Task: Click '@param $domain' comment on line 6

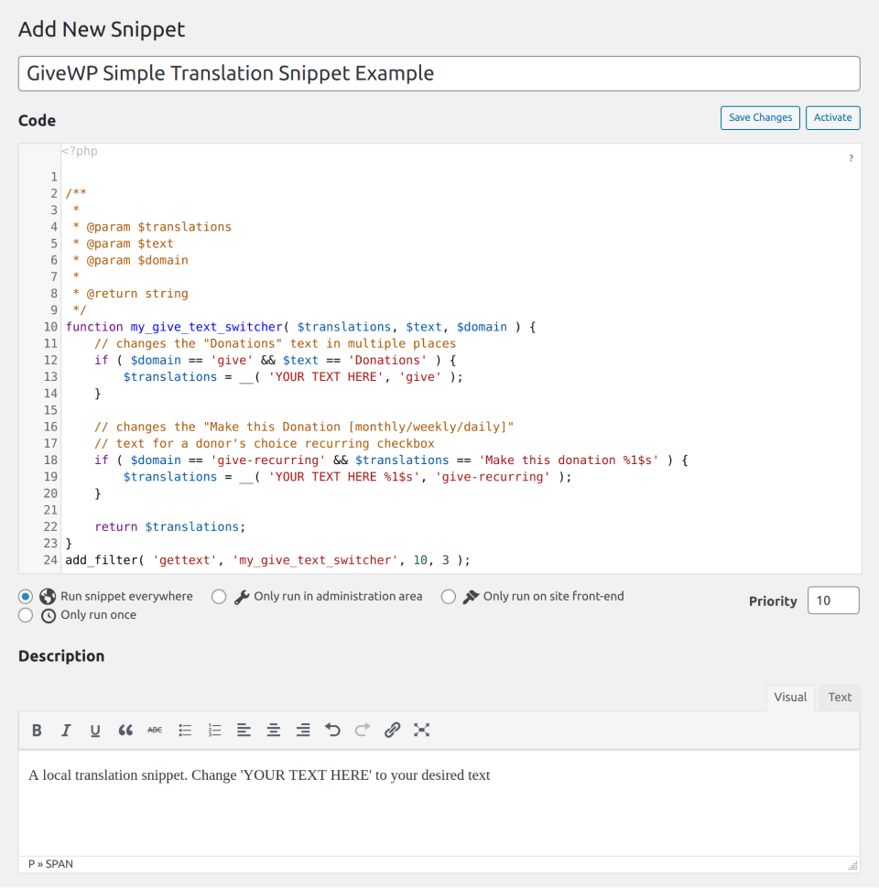Action: pos(137,261)
